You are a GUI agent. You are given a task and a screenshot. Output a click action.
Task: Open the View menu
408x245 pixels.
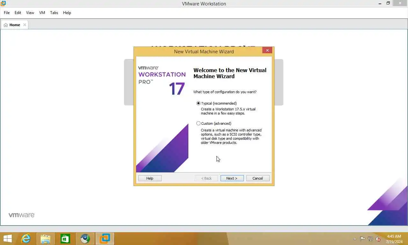click(x=30, y=13)
